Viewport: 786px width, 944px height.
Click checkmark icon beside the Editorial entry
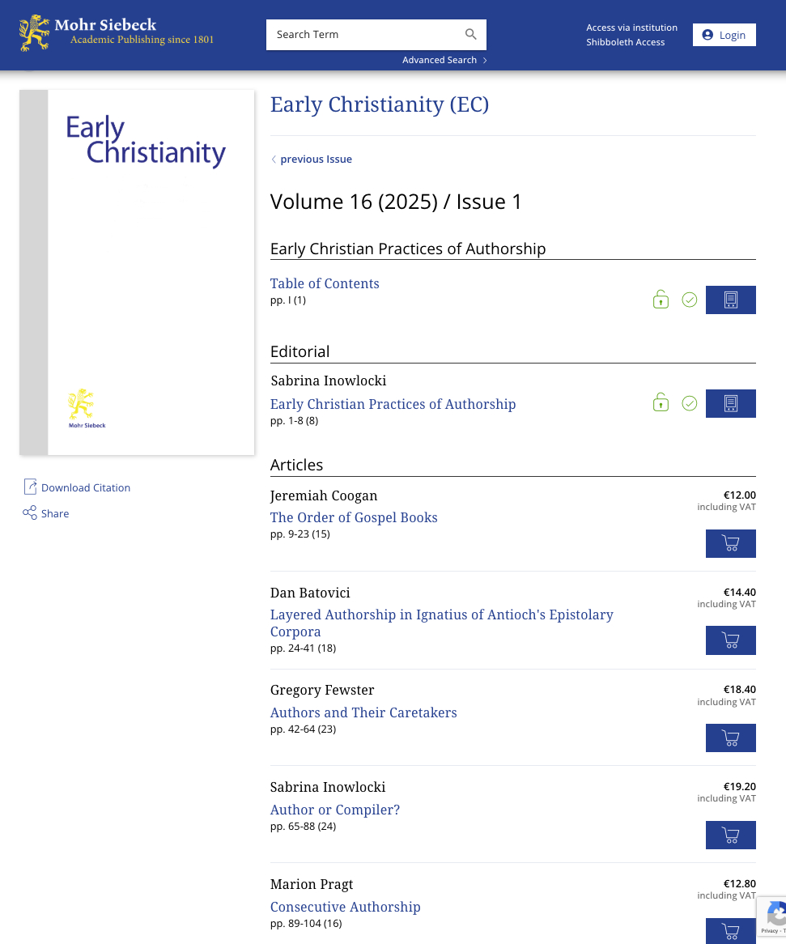[x=689, y=403]
